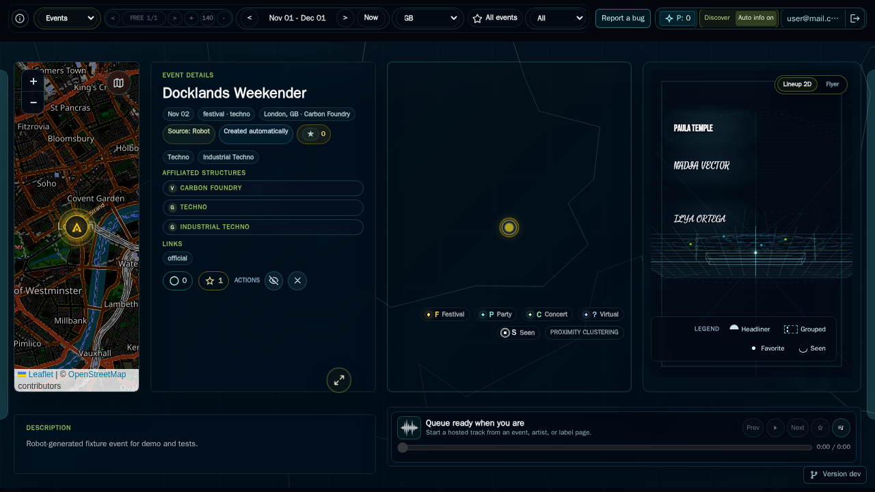The width and height of the screenshot is (875, 492).
Task: Toggle the attending circle counter
Action: [x=178, y=281]
